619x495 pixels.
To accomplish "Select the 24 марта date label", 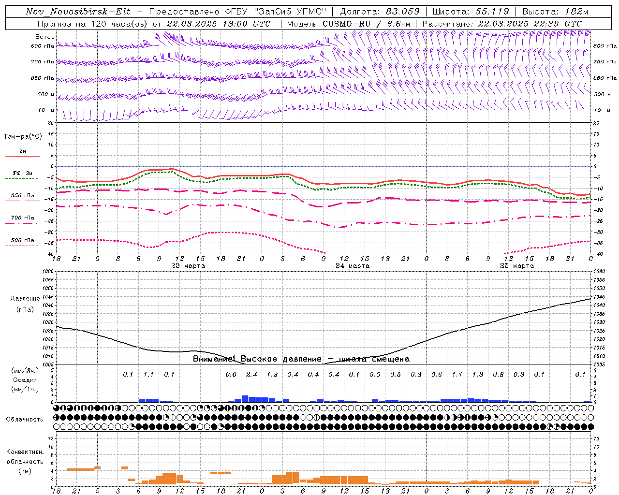I will click(353, 266).
